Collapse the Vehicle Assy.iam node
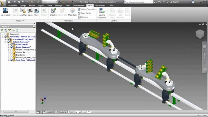This screenshot has width=208, height=117. point(6,42)
